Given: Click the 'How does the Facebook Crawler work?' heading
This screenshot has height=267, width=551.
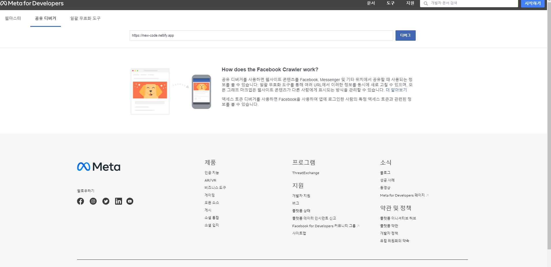Looking at the screenshot, I should [x=270, y=70].
